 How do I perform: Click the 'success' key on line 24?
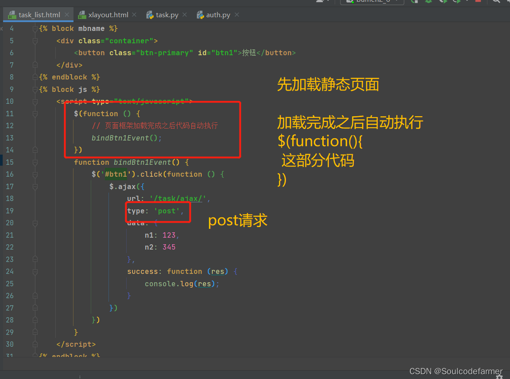[143, 272]
